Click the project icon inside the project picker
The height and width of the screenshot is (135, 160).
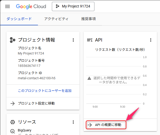click(58, 6)
